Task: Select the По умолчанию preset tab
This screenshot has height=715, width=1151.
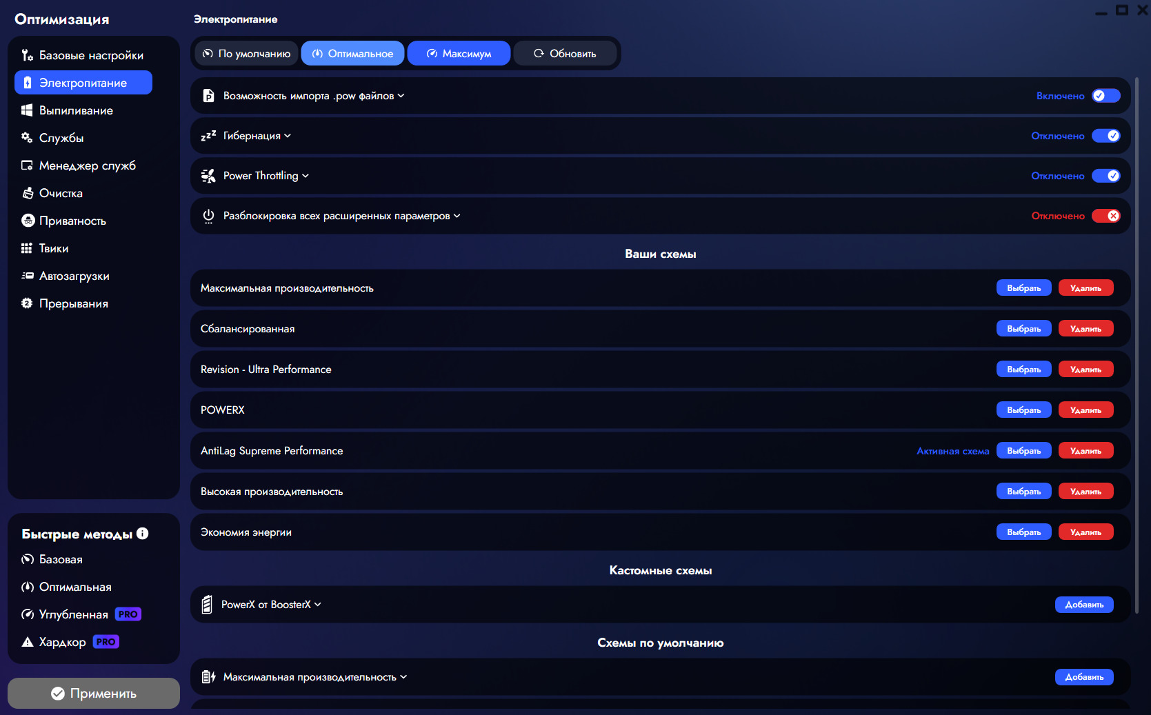Action: pyautogui.click(x=246, y=53)
